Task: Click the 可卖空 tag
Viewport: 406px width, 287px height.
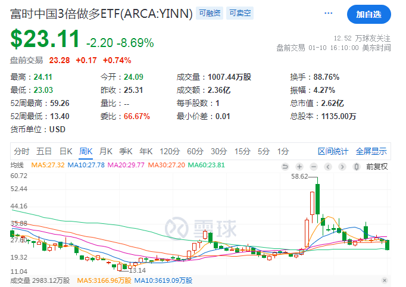Action: [x=240, y=13]
